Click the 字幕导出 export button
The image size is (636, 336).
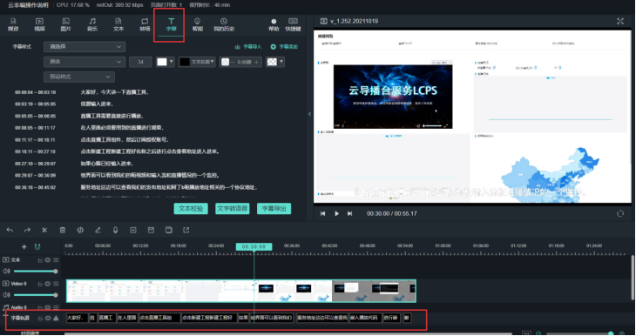pos(274,208)
